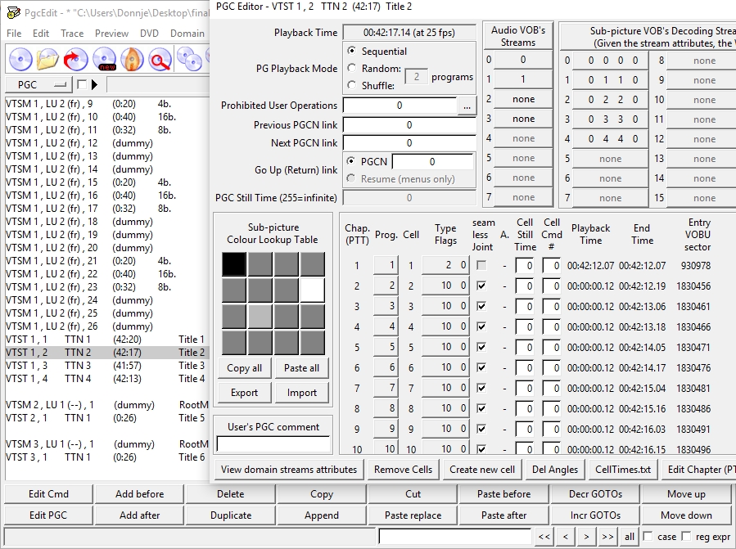The image size is (736, 549).
Task: Click the Del Angles button
Action: 555,470
